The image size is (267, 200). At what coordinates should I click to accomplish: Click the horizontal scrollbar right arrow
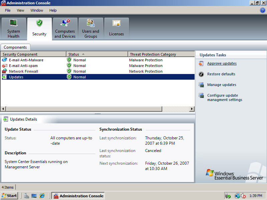click(x=192, y=109)
